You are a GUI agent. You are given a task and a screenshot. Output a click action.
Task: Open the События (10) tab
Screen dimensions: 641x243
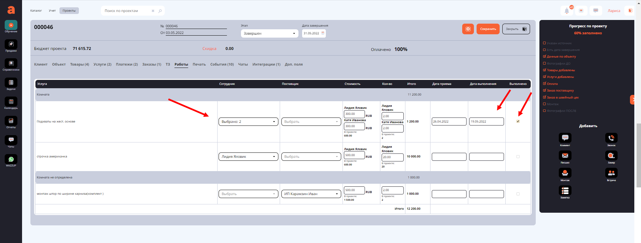pos(222,64)
